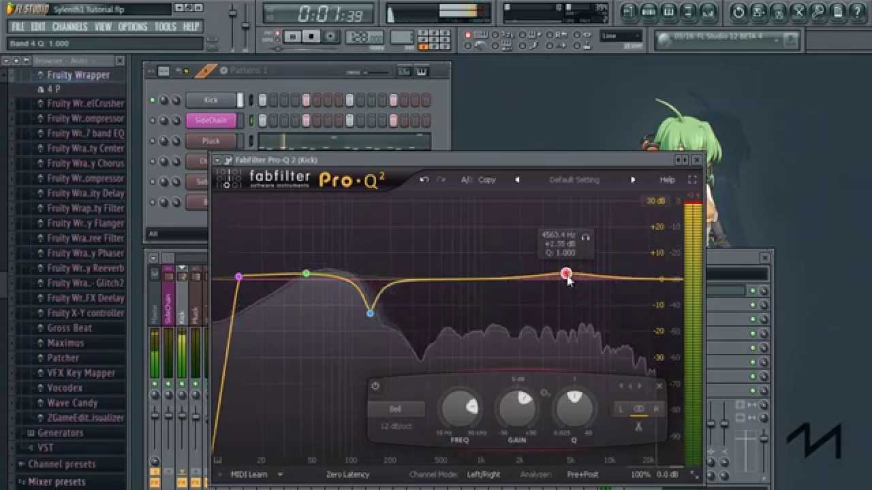Toggle Pro-Q 2 full screen mode
This screenshot has width=872, height=490.
692,180
